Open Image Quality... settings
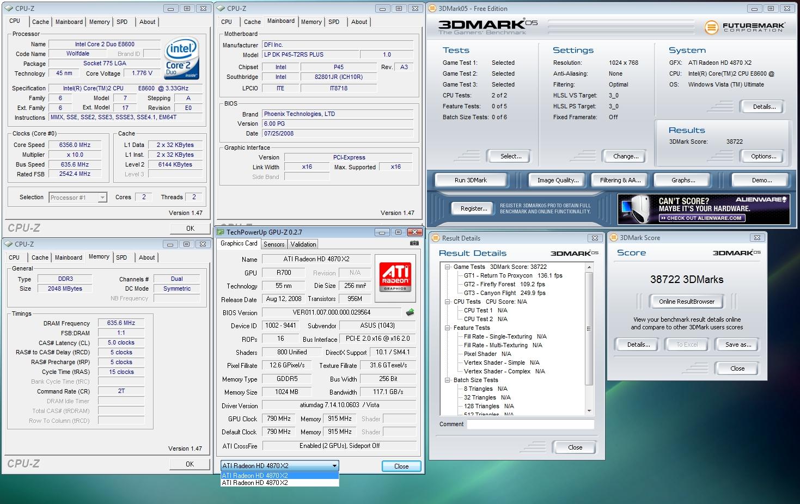The height and width of the screenshot is (504, 800). (558, 180)
